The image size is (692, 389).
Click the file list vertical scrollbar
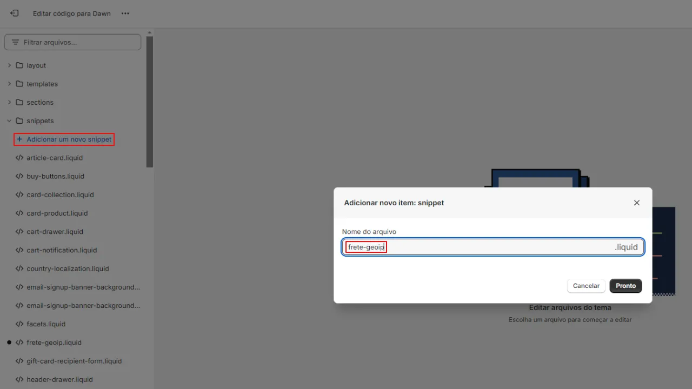150,102
